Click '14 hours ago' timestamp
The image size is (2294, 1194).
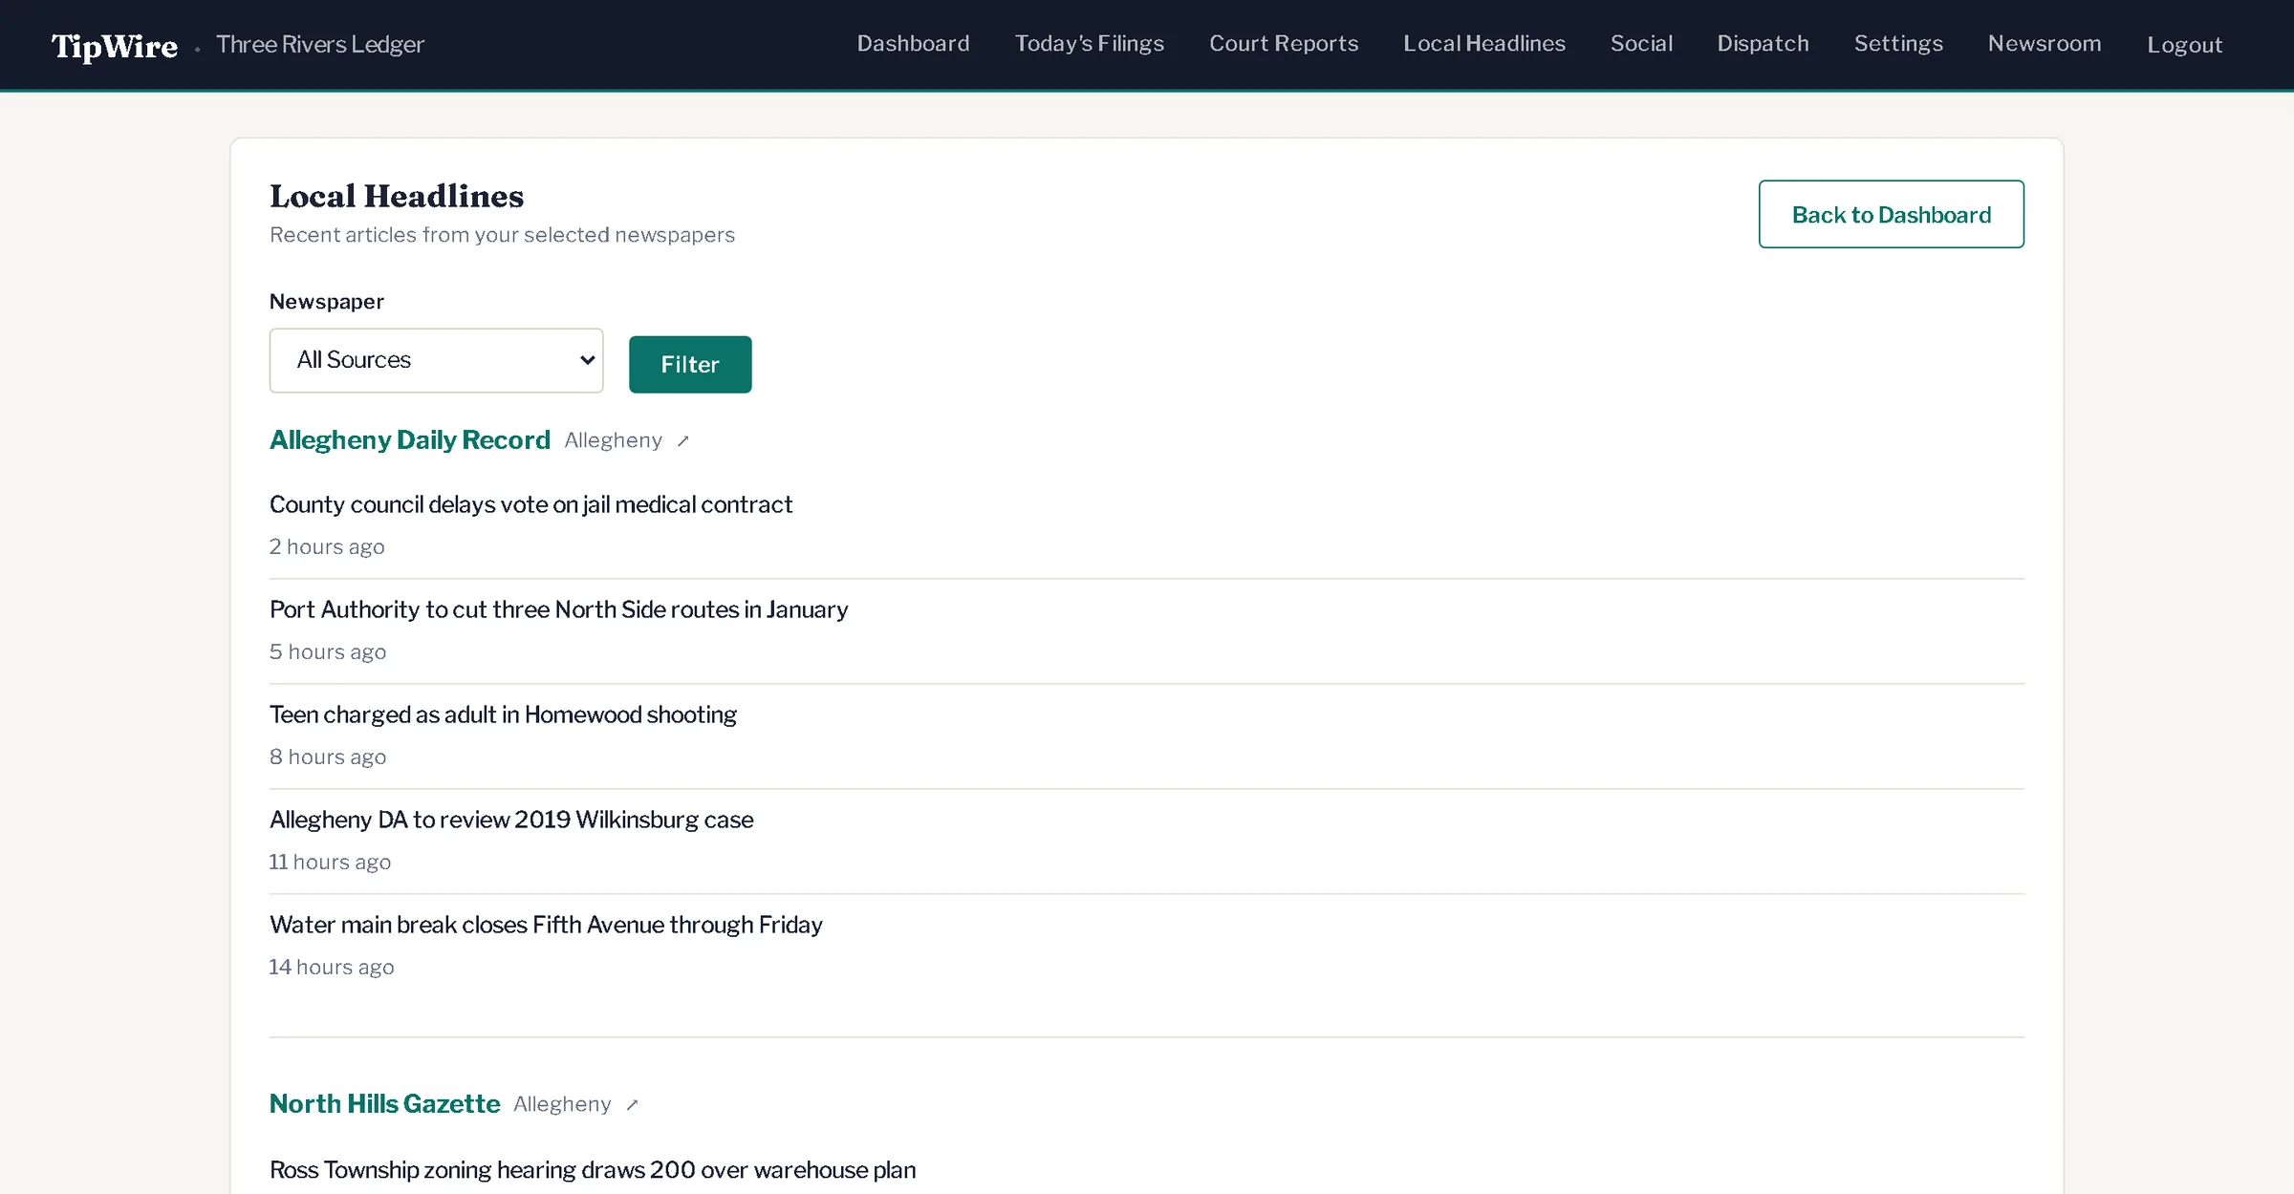pyautogui.click(x=332, y=967)
